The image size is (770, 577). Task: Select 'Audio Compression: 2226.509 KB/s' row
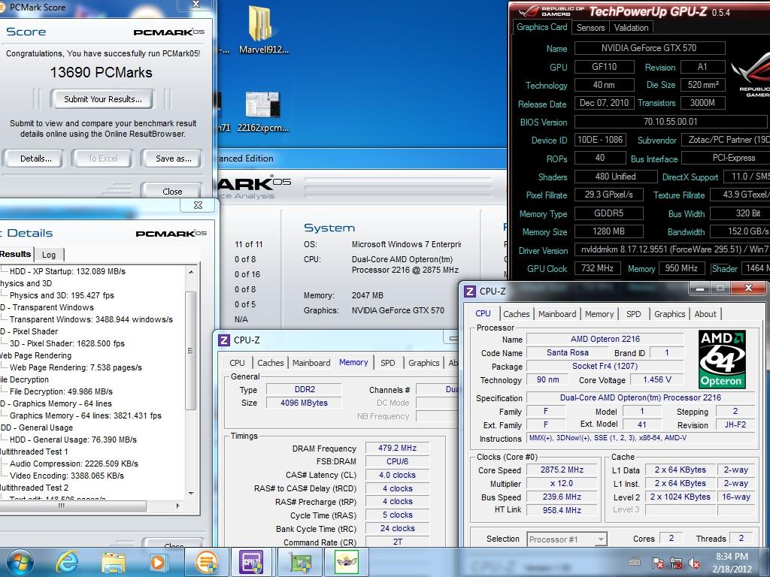point(74,464)
